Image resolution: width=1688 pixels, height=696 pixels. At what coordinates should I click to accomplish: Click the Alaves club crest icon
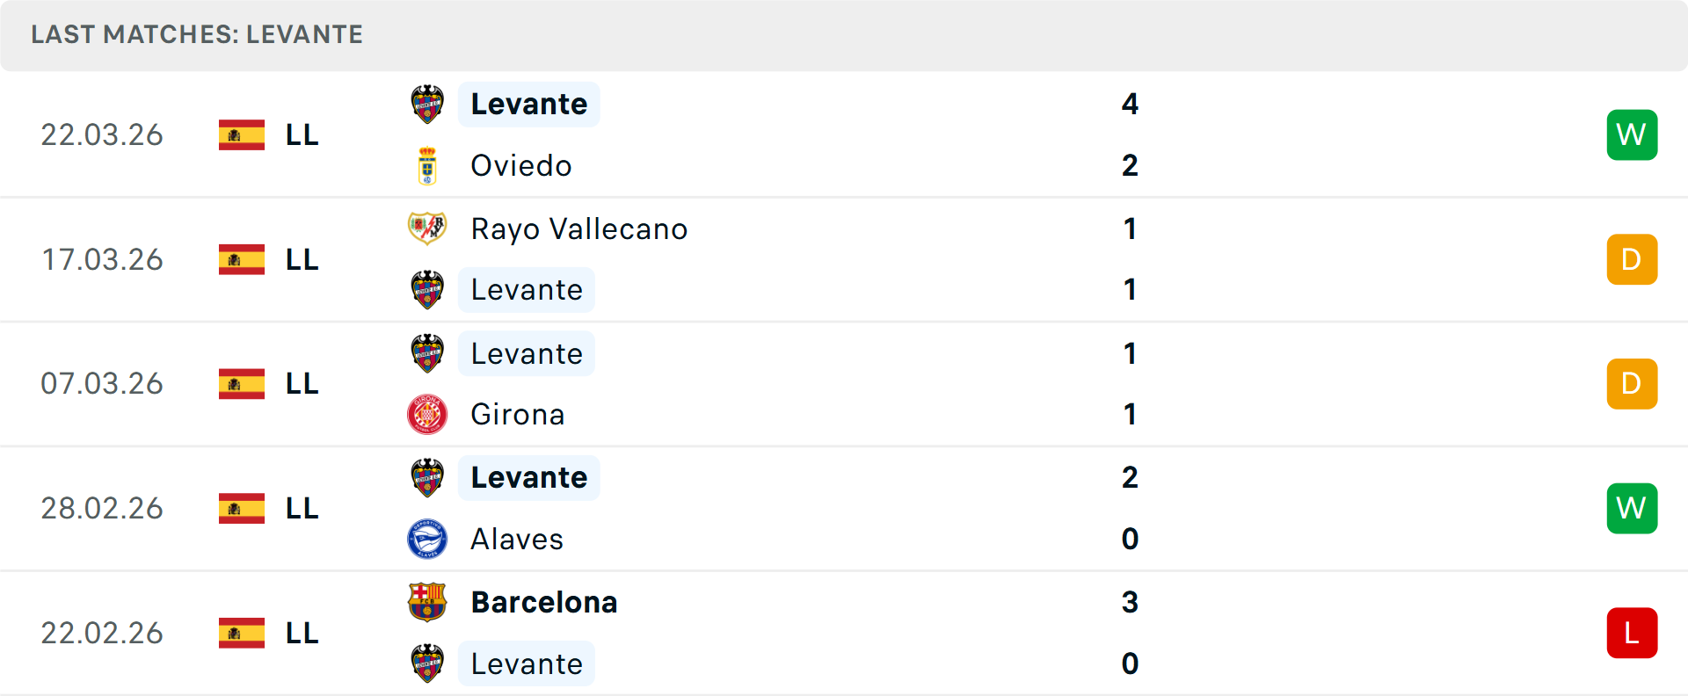click(x=427, y=540)
